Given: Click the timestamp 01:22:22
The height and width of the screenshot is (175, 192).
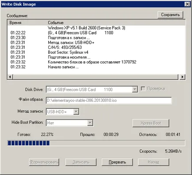Looking at the screenshot, I should click(x=18, y=33).
